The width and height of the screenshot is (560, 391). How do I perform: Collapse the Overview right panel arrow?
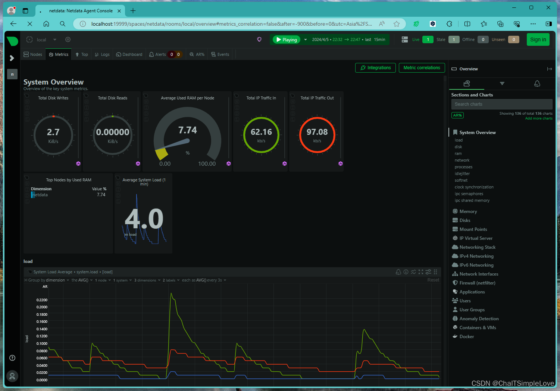click(x=550, y=69)
